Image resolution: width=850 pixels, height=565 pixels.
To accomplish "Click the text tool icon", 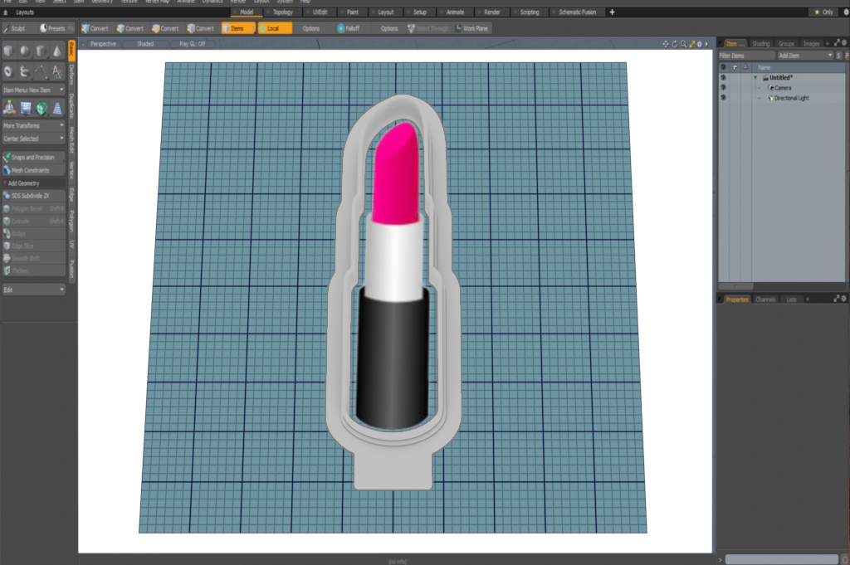I will click(56, 71).
